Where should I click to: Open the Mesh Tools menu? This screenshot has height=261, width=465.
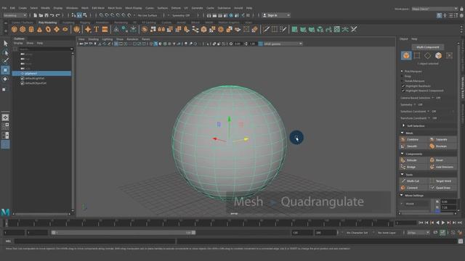115,8
